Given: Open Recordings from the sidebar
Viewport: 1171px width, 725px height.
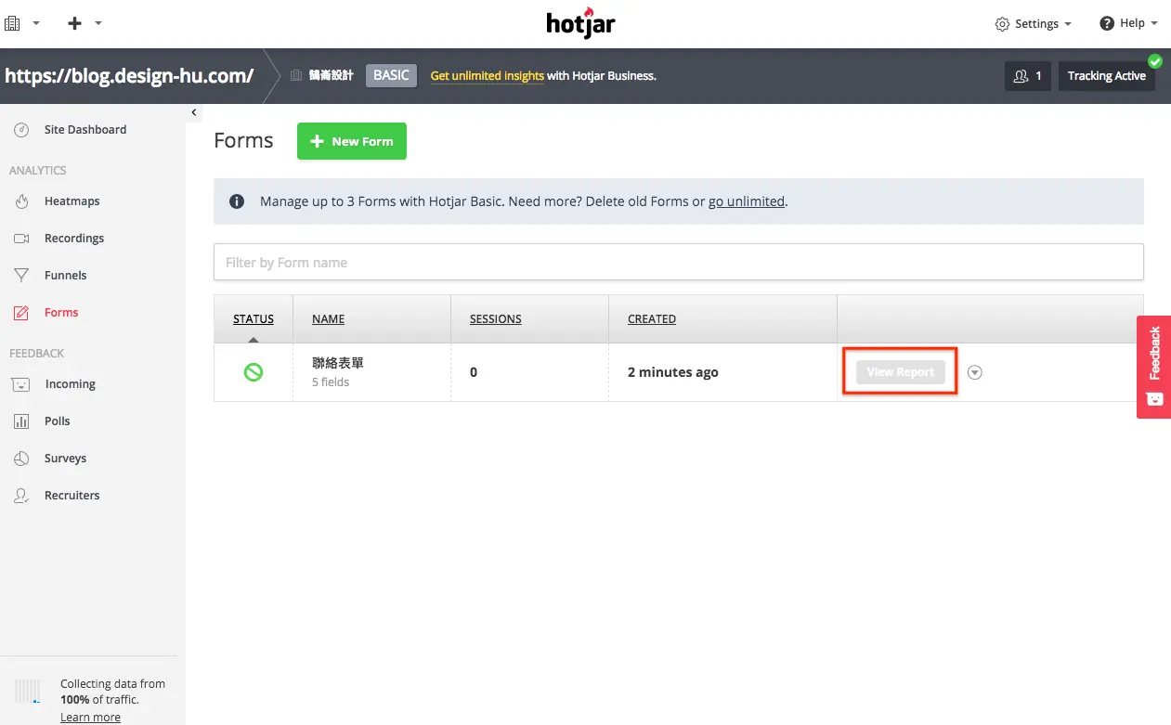Looking at the screenshot, I should [x=74, y=239].
